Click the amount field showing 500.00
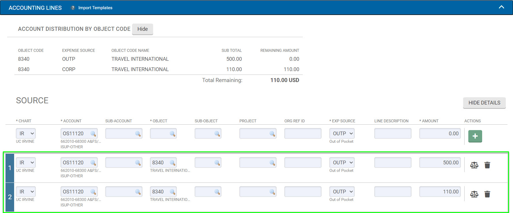513x213 pixels. pos(440,163)
